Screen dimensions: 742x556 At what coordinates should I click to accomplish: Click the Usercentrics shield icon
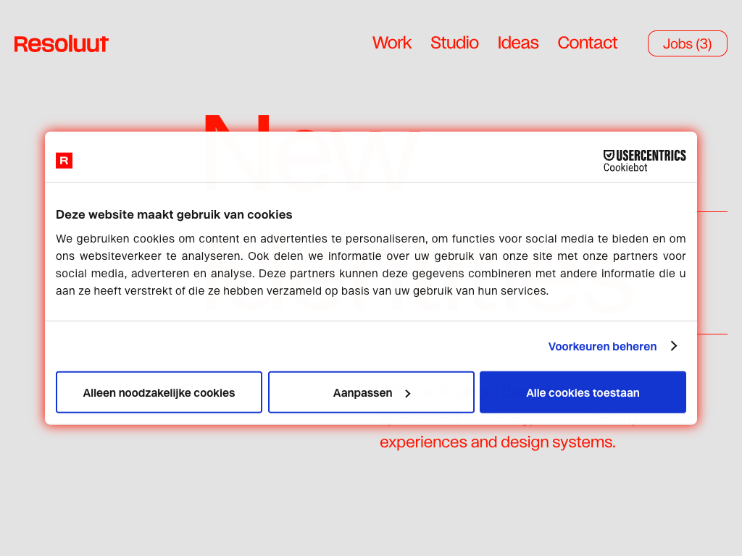click(609, 155)
